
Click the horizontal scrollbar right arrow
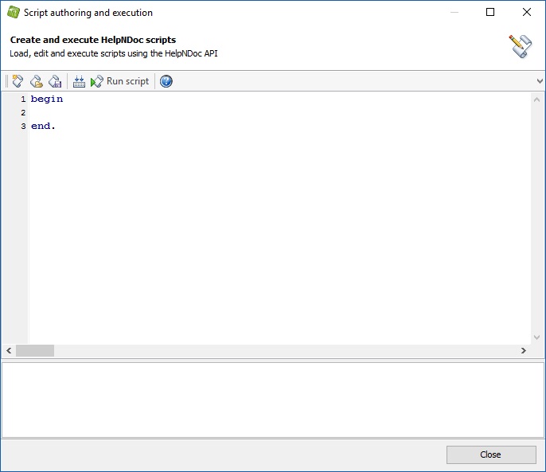[x=524, y=350]
